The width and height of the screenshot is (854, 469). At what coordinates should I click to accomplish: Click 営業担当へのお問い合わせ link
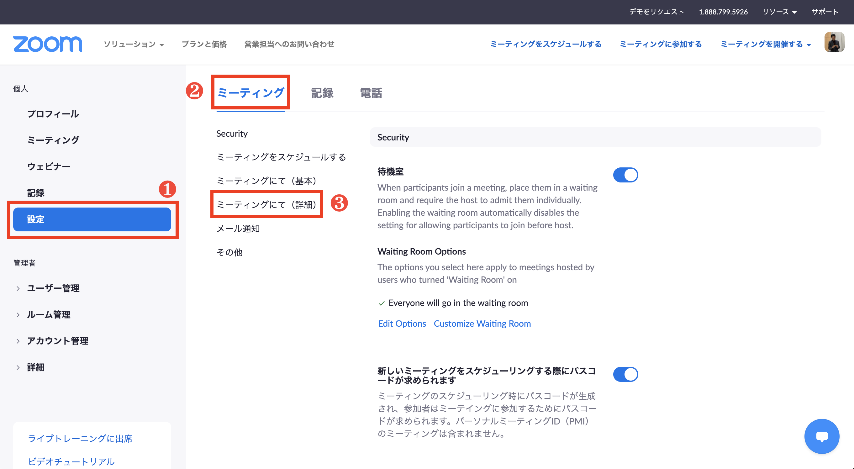(289, 44)
